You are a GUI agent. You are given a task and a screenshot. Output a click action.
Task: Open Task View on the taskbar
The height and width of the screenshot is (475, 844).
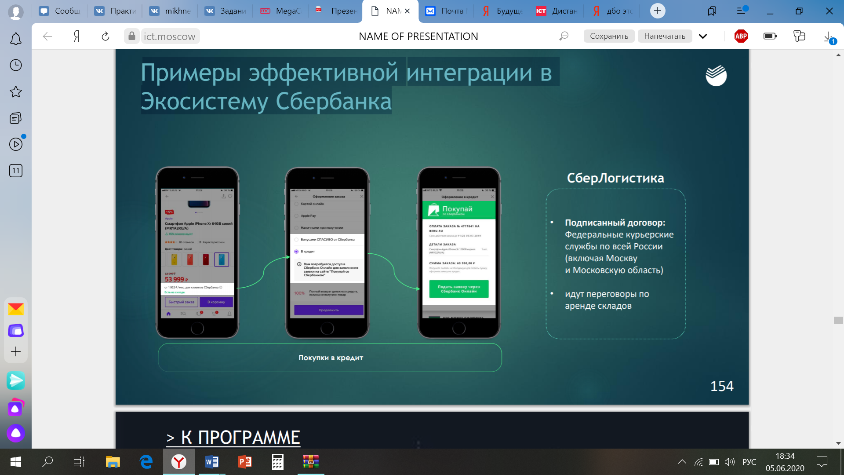click(79, 462)
